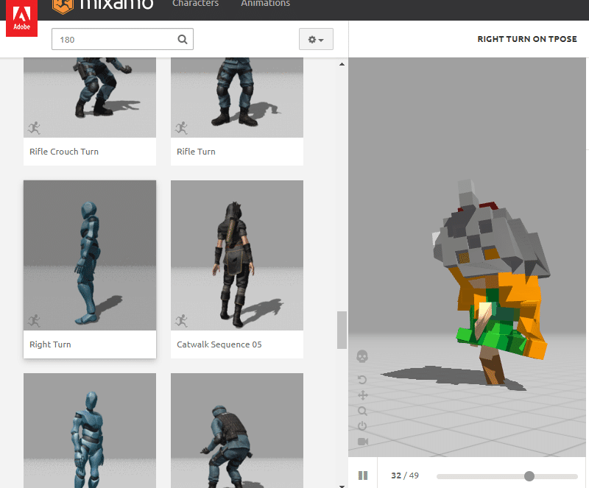The height and width of the screenshot is (488, 589).
Task: Click the viewport zoom magnifier icon
Action: (x=362, y=411)
